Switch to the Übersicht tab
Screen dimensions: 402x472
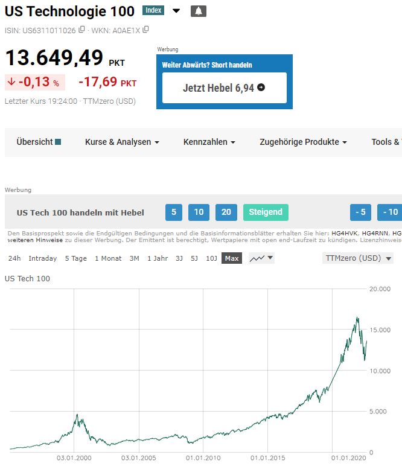pyautogui.click(x=39, y=142)
